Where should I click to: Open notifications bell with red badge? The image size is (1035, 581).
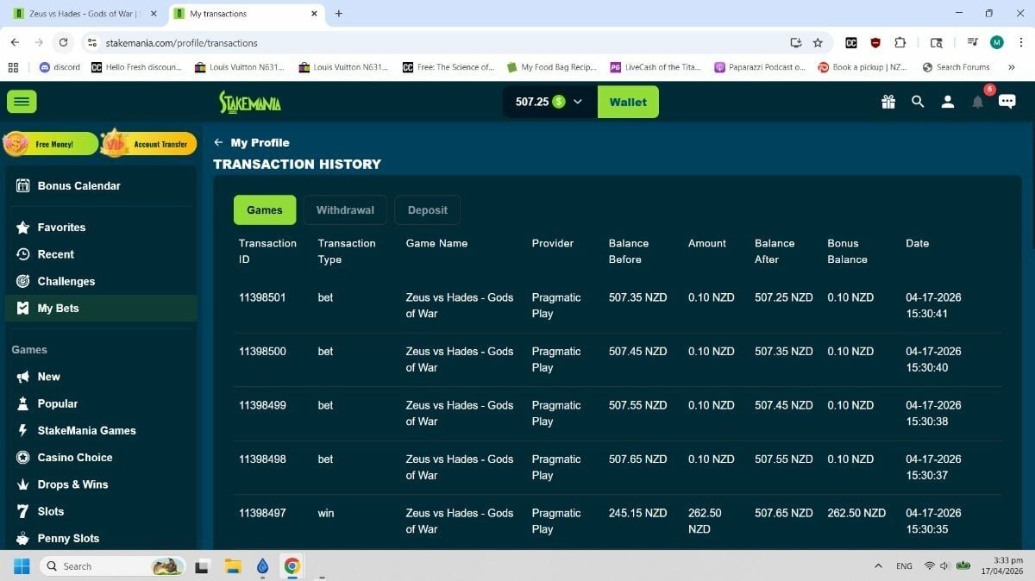tap(977, 102)
